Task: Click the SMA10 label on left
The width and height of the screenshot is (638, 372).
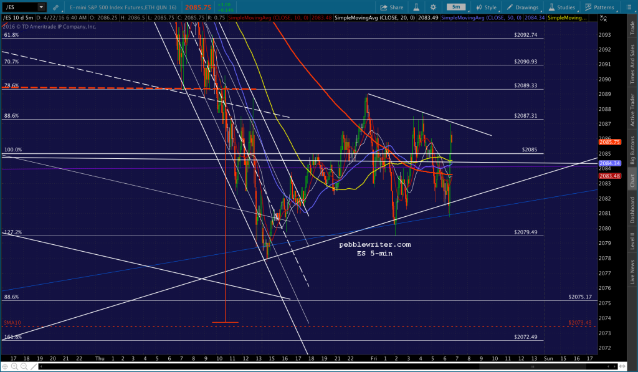Action: click(x=12, y=323)
